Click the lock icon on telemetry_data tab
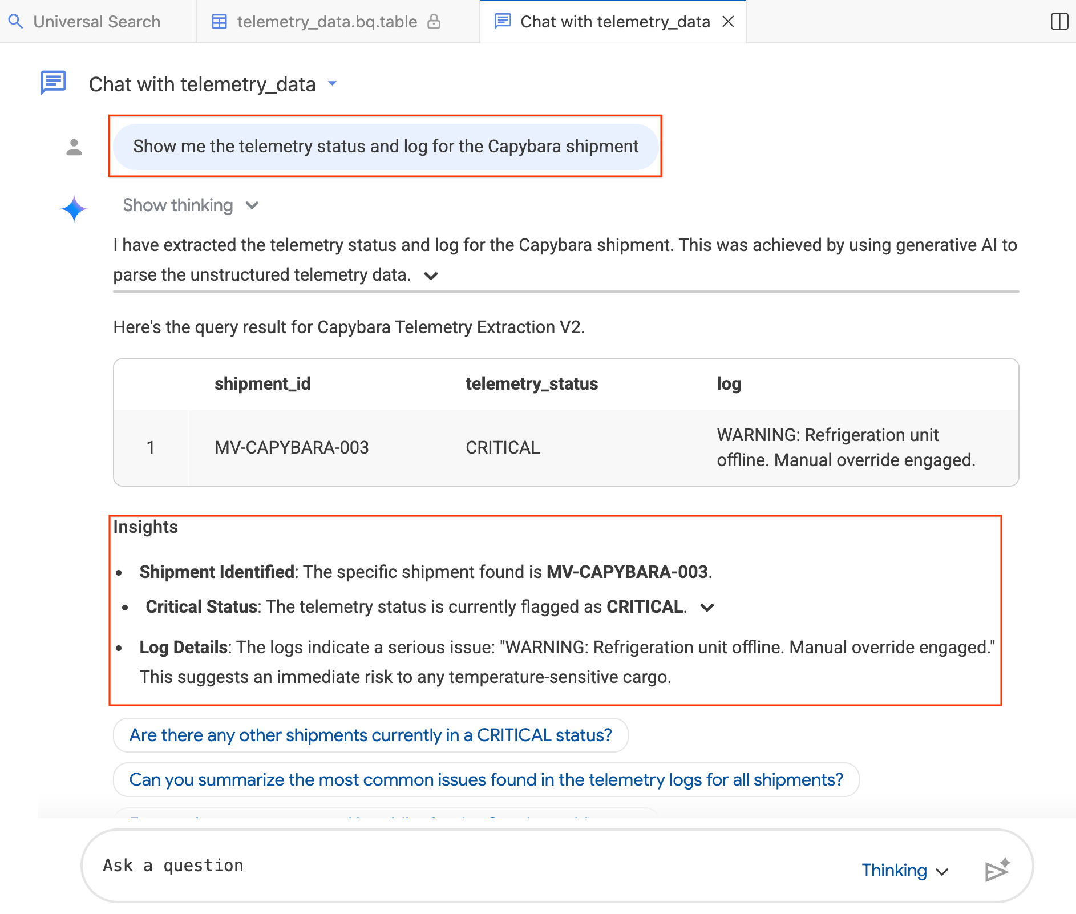The image size is (1076, 914). tap(434, 22)
